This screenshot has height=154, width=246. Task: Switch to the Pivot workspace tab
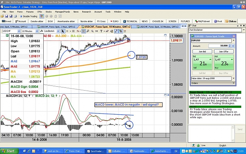pyautogui.click(x=218, y=21)
